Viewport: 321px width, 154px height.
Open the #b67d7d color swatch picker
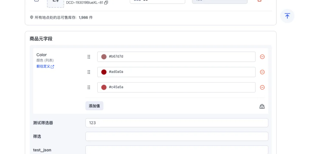point(104,57)
